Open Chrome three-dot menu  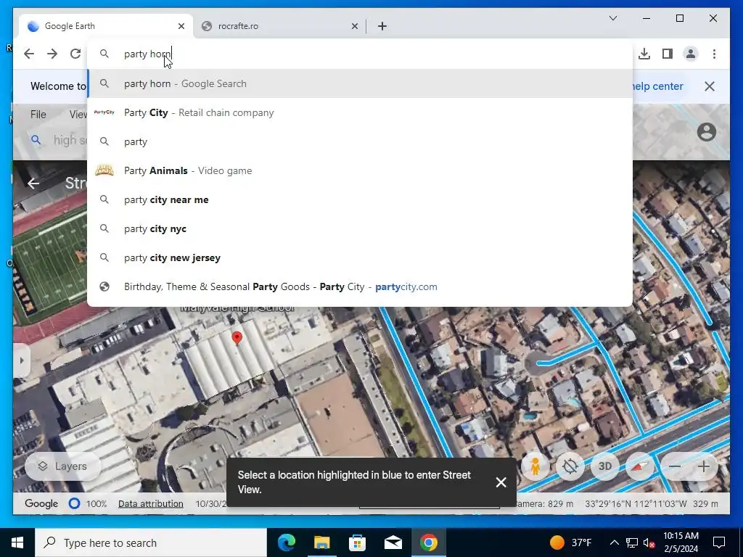point(714,54)
